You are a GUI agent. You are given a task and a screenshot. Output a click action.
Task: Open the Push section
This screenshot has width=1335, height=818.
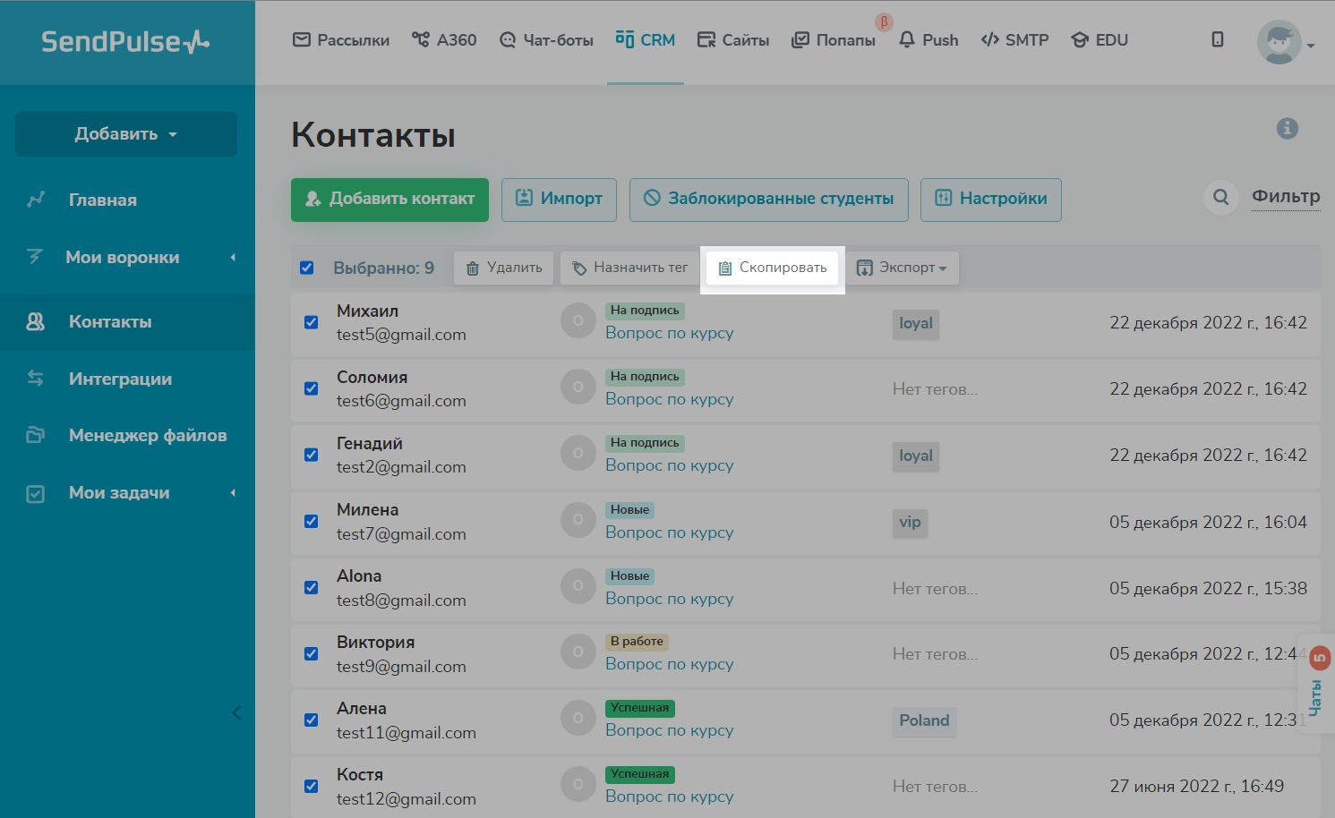point(929,40)
